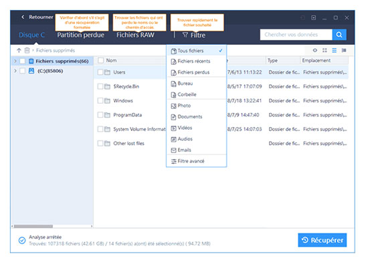This screenshot has height=260, width=368.
Task: Toggle the preview eye icon
Action: point(315,50)
